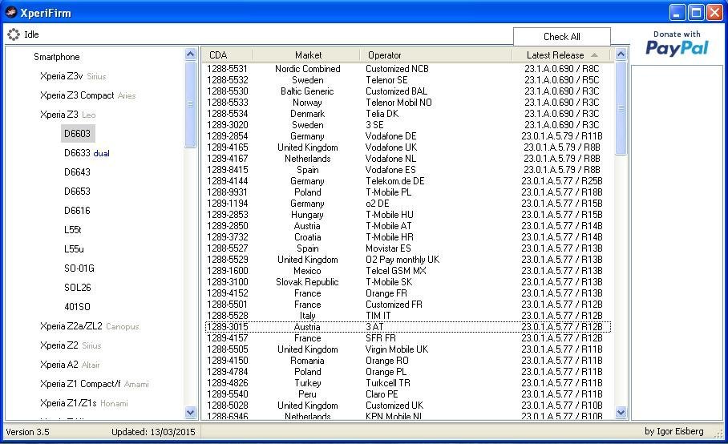Select Xperia Z2a/ZL2 Canopus
The width and height of the screenshot is (728, 444).
(89, 326)
